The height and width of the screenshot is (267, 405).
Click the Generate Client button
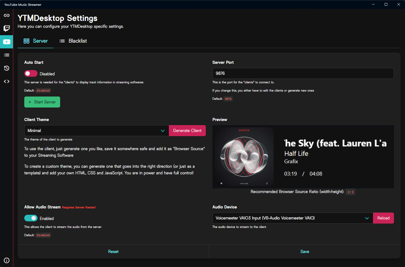pyautogui.click(x=187, y=131)
